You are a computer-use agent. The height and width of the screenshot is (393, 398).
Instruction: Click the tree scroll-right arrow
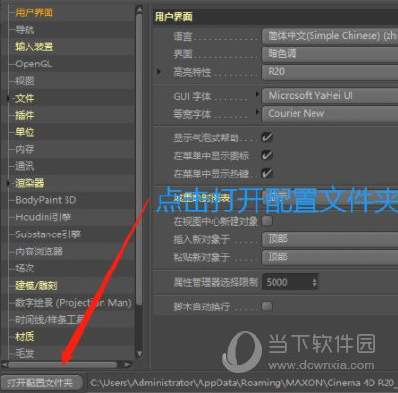tap(127, 365)
